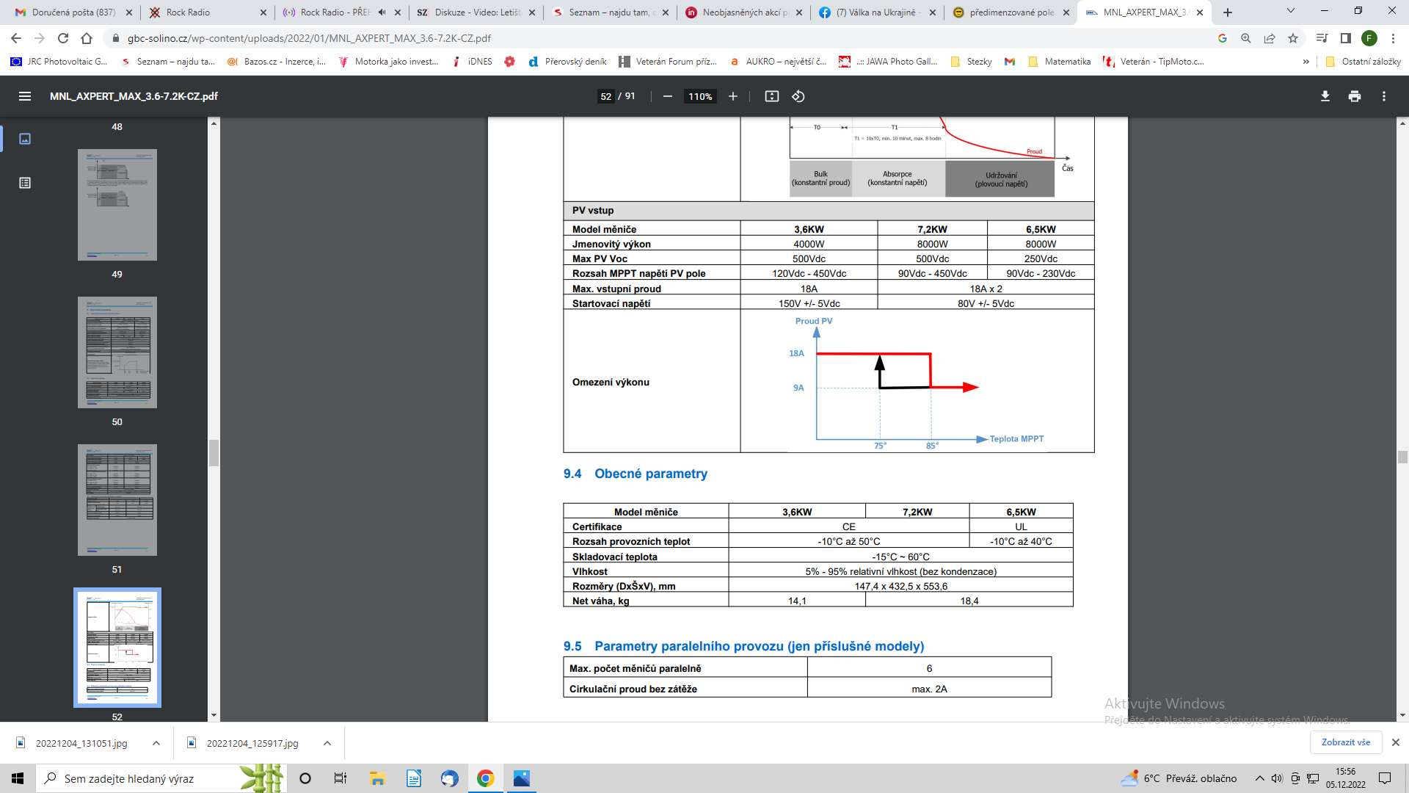Screen dimensions: 1409x793
Task: Select page 50 thumbnail
Action: point(117,352)
